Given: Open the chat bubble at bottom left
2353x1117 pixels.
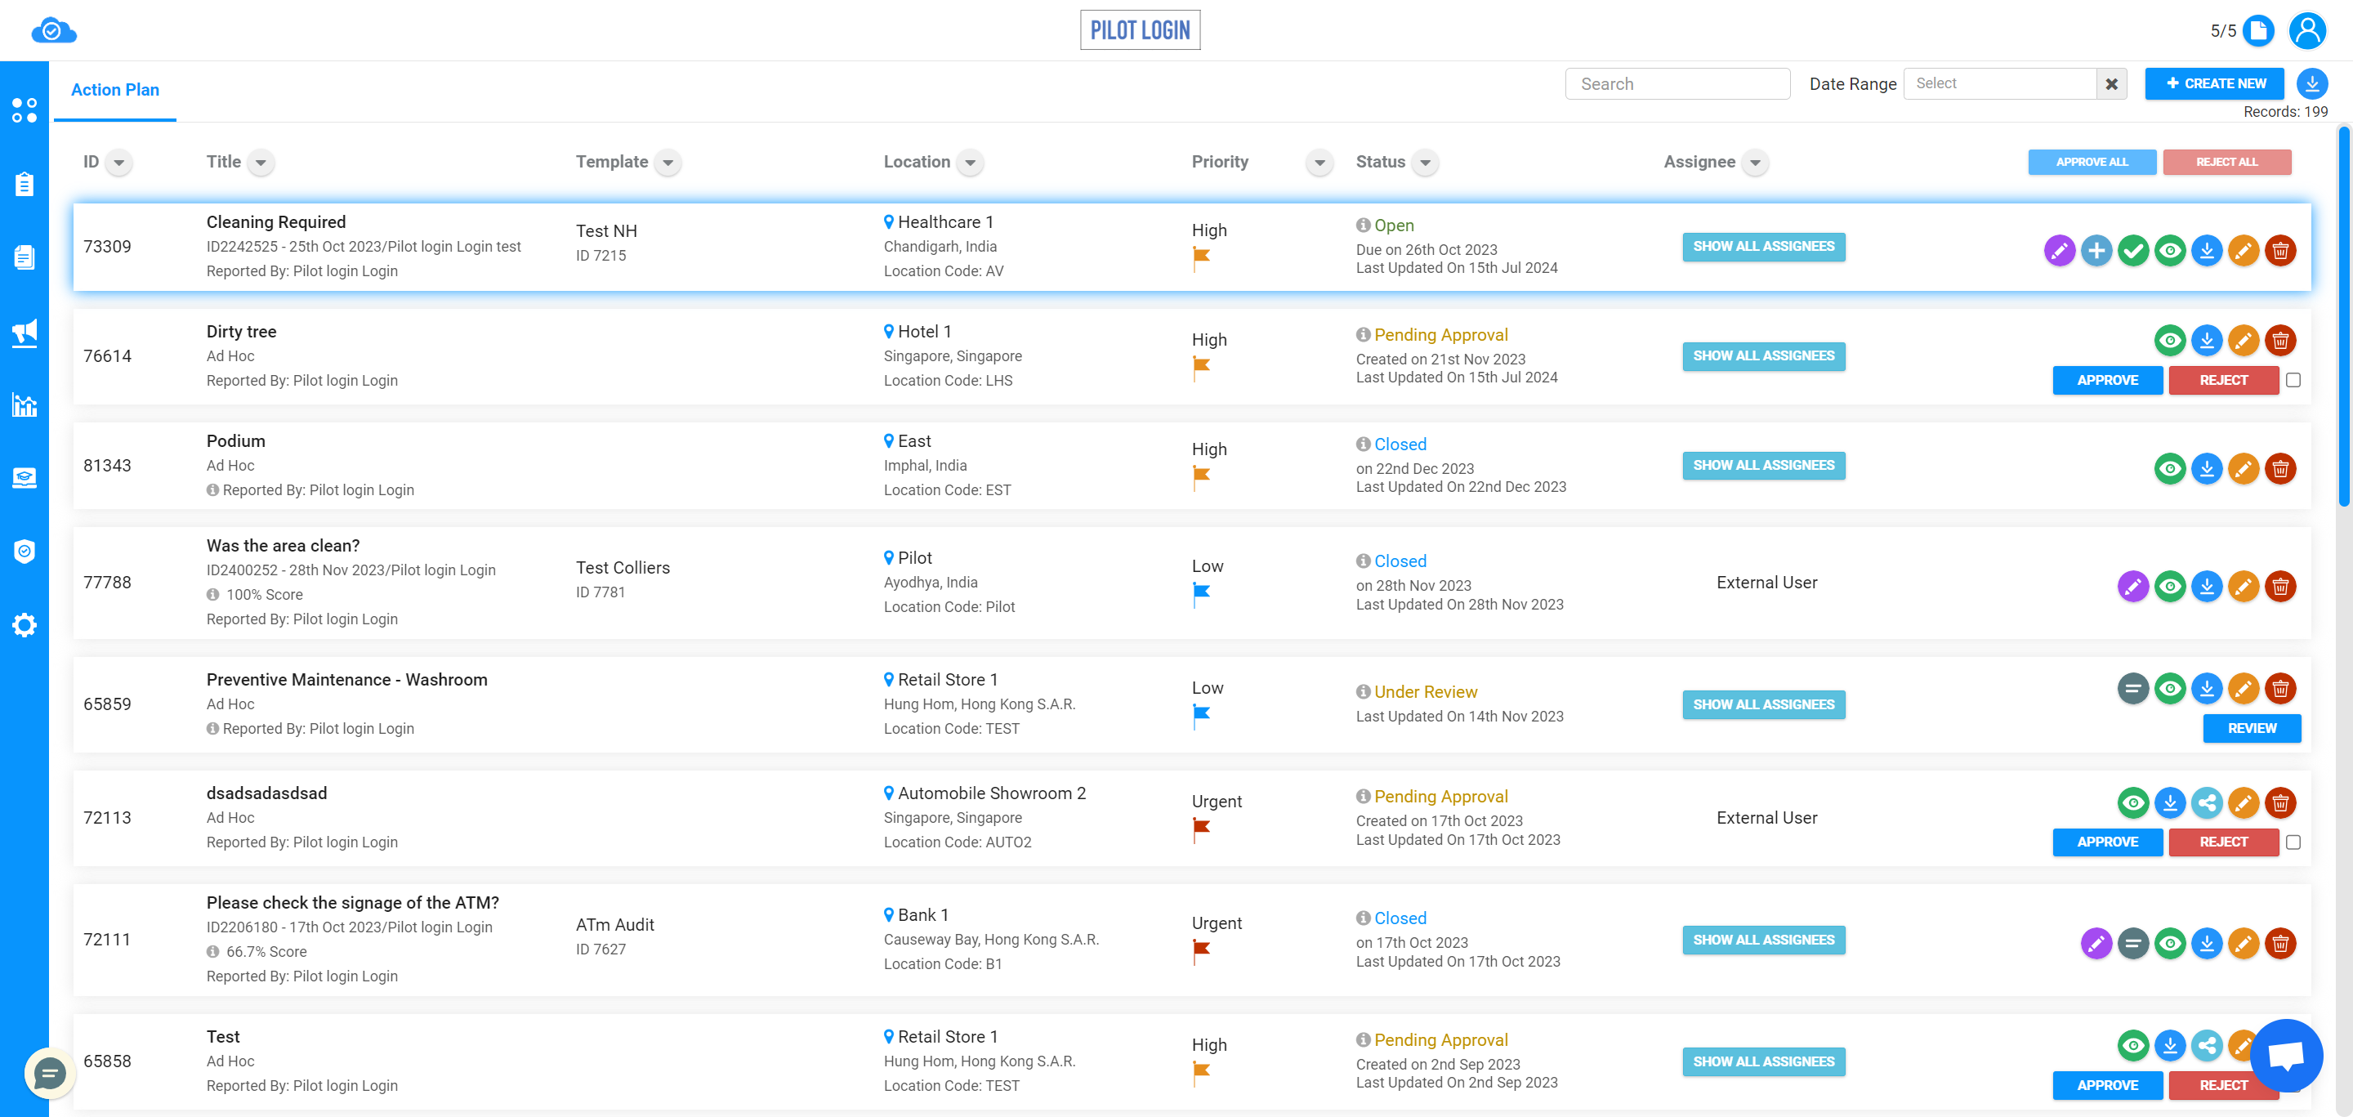Looking at the screenshot, I should tap(49, 1073).
